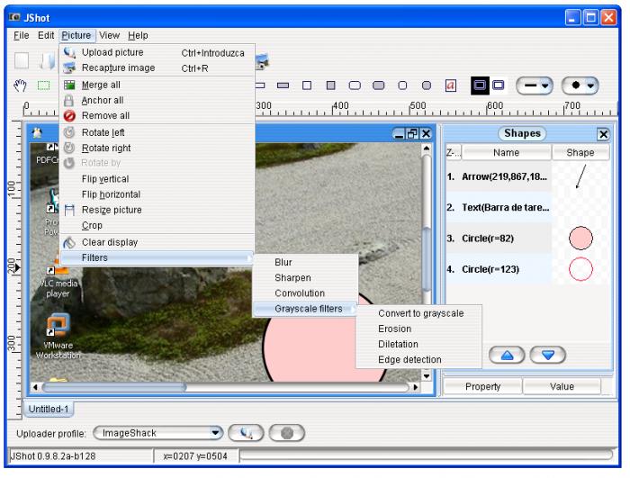The height and width of the screenshot is (478, 630).
Task: Click the gray stop upload button
Action: [x=287, y=433]
